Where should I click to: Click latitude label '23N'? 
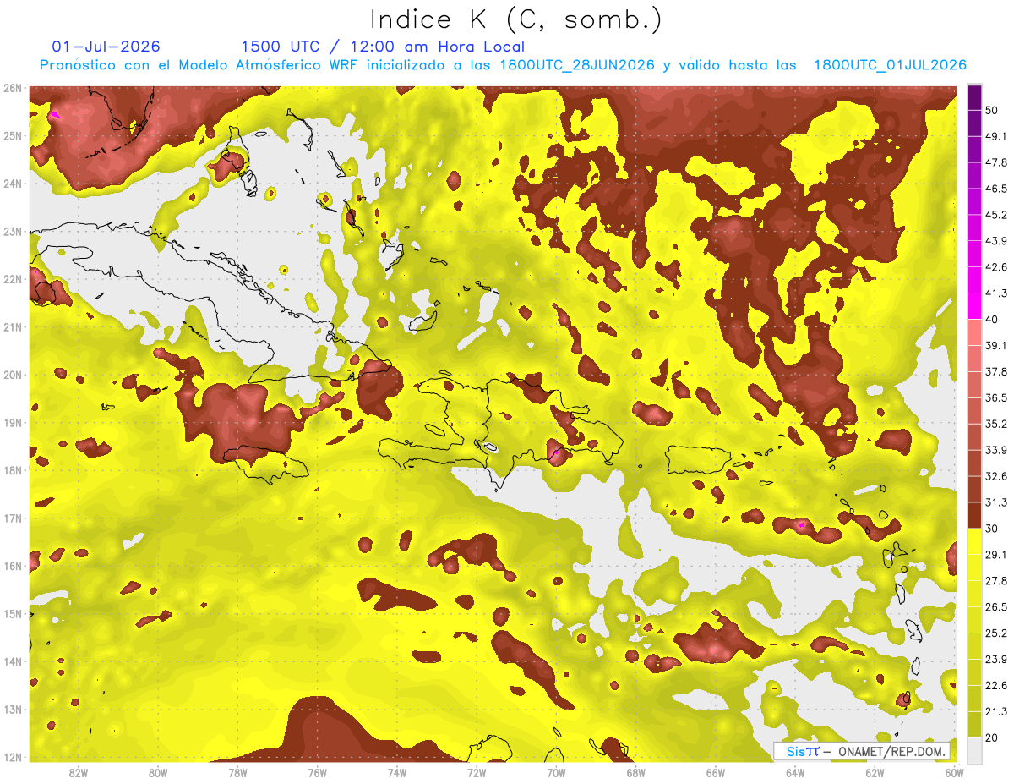point(13,231)
